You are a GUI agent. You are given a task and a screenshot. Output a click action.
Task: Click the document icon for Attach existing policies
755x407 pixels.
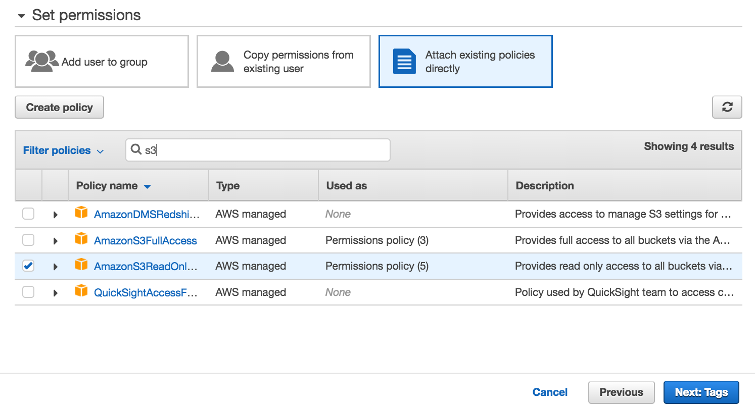point(403,61)
